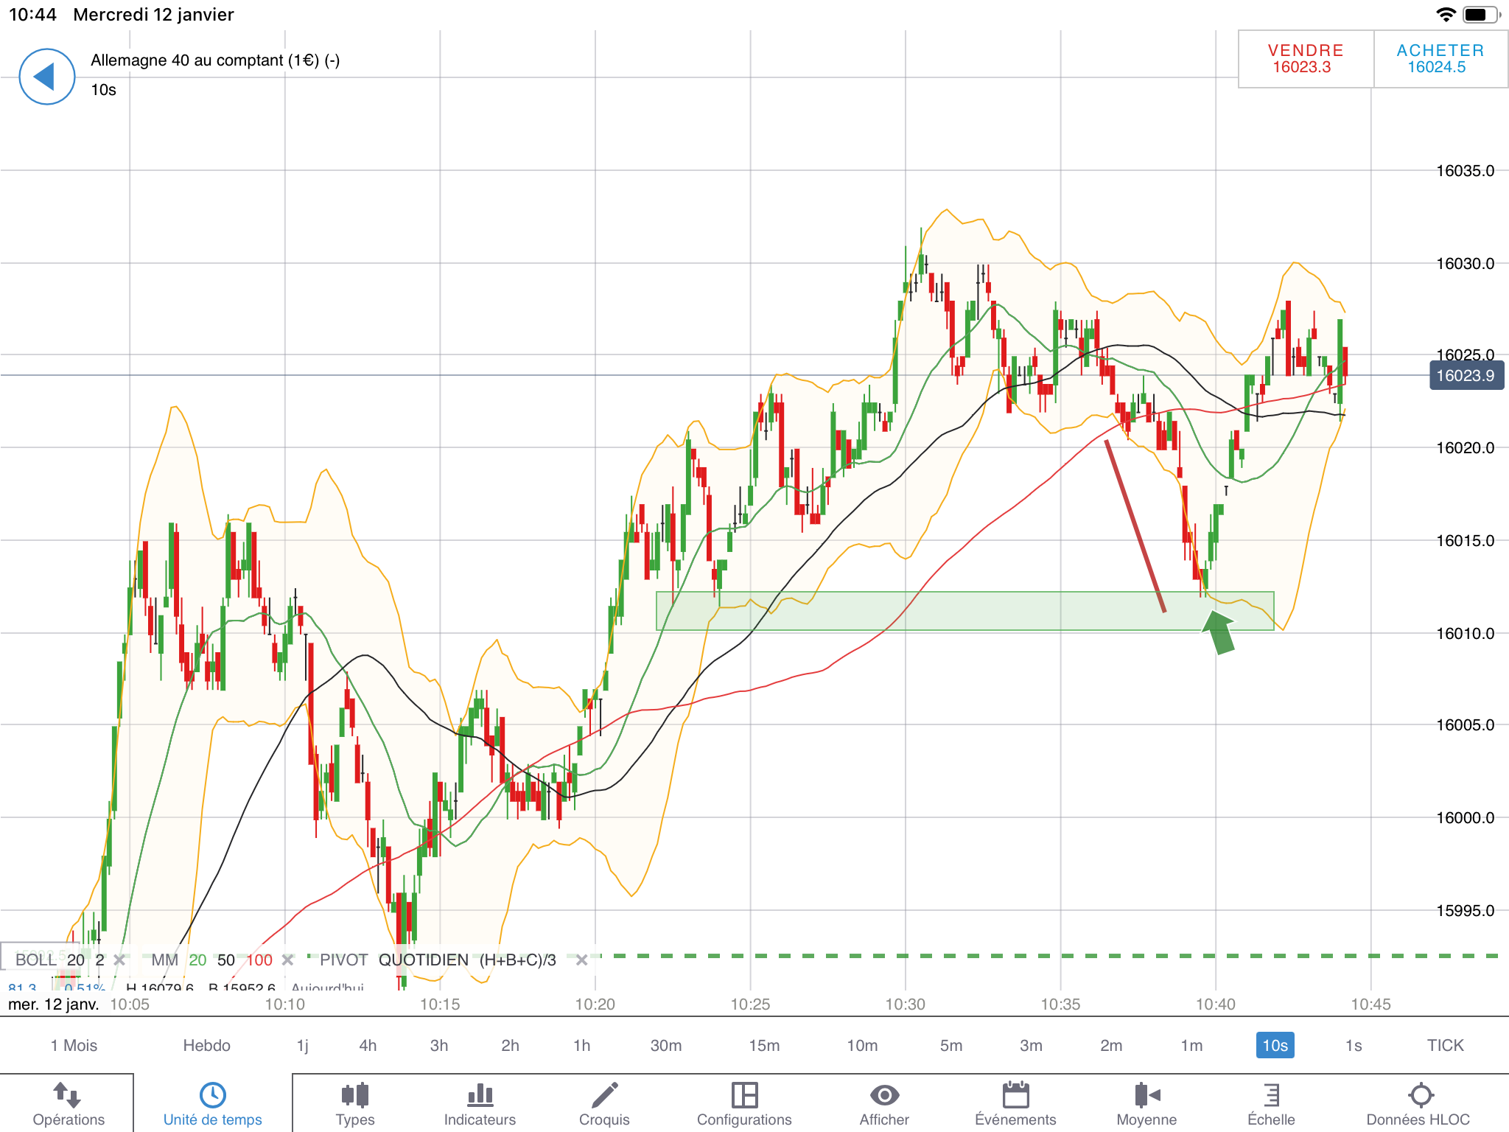The image size is (1509, 1132).
Task: Remove the BOLL 20 2 indicator
Action: coord(119,960)
